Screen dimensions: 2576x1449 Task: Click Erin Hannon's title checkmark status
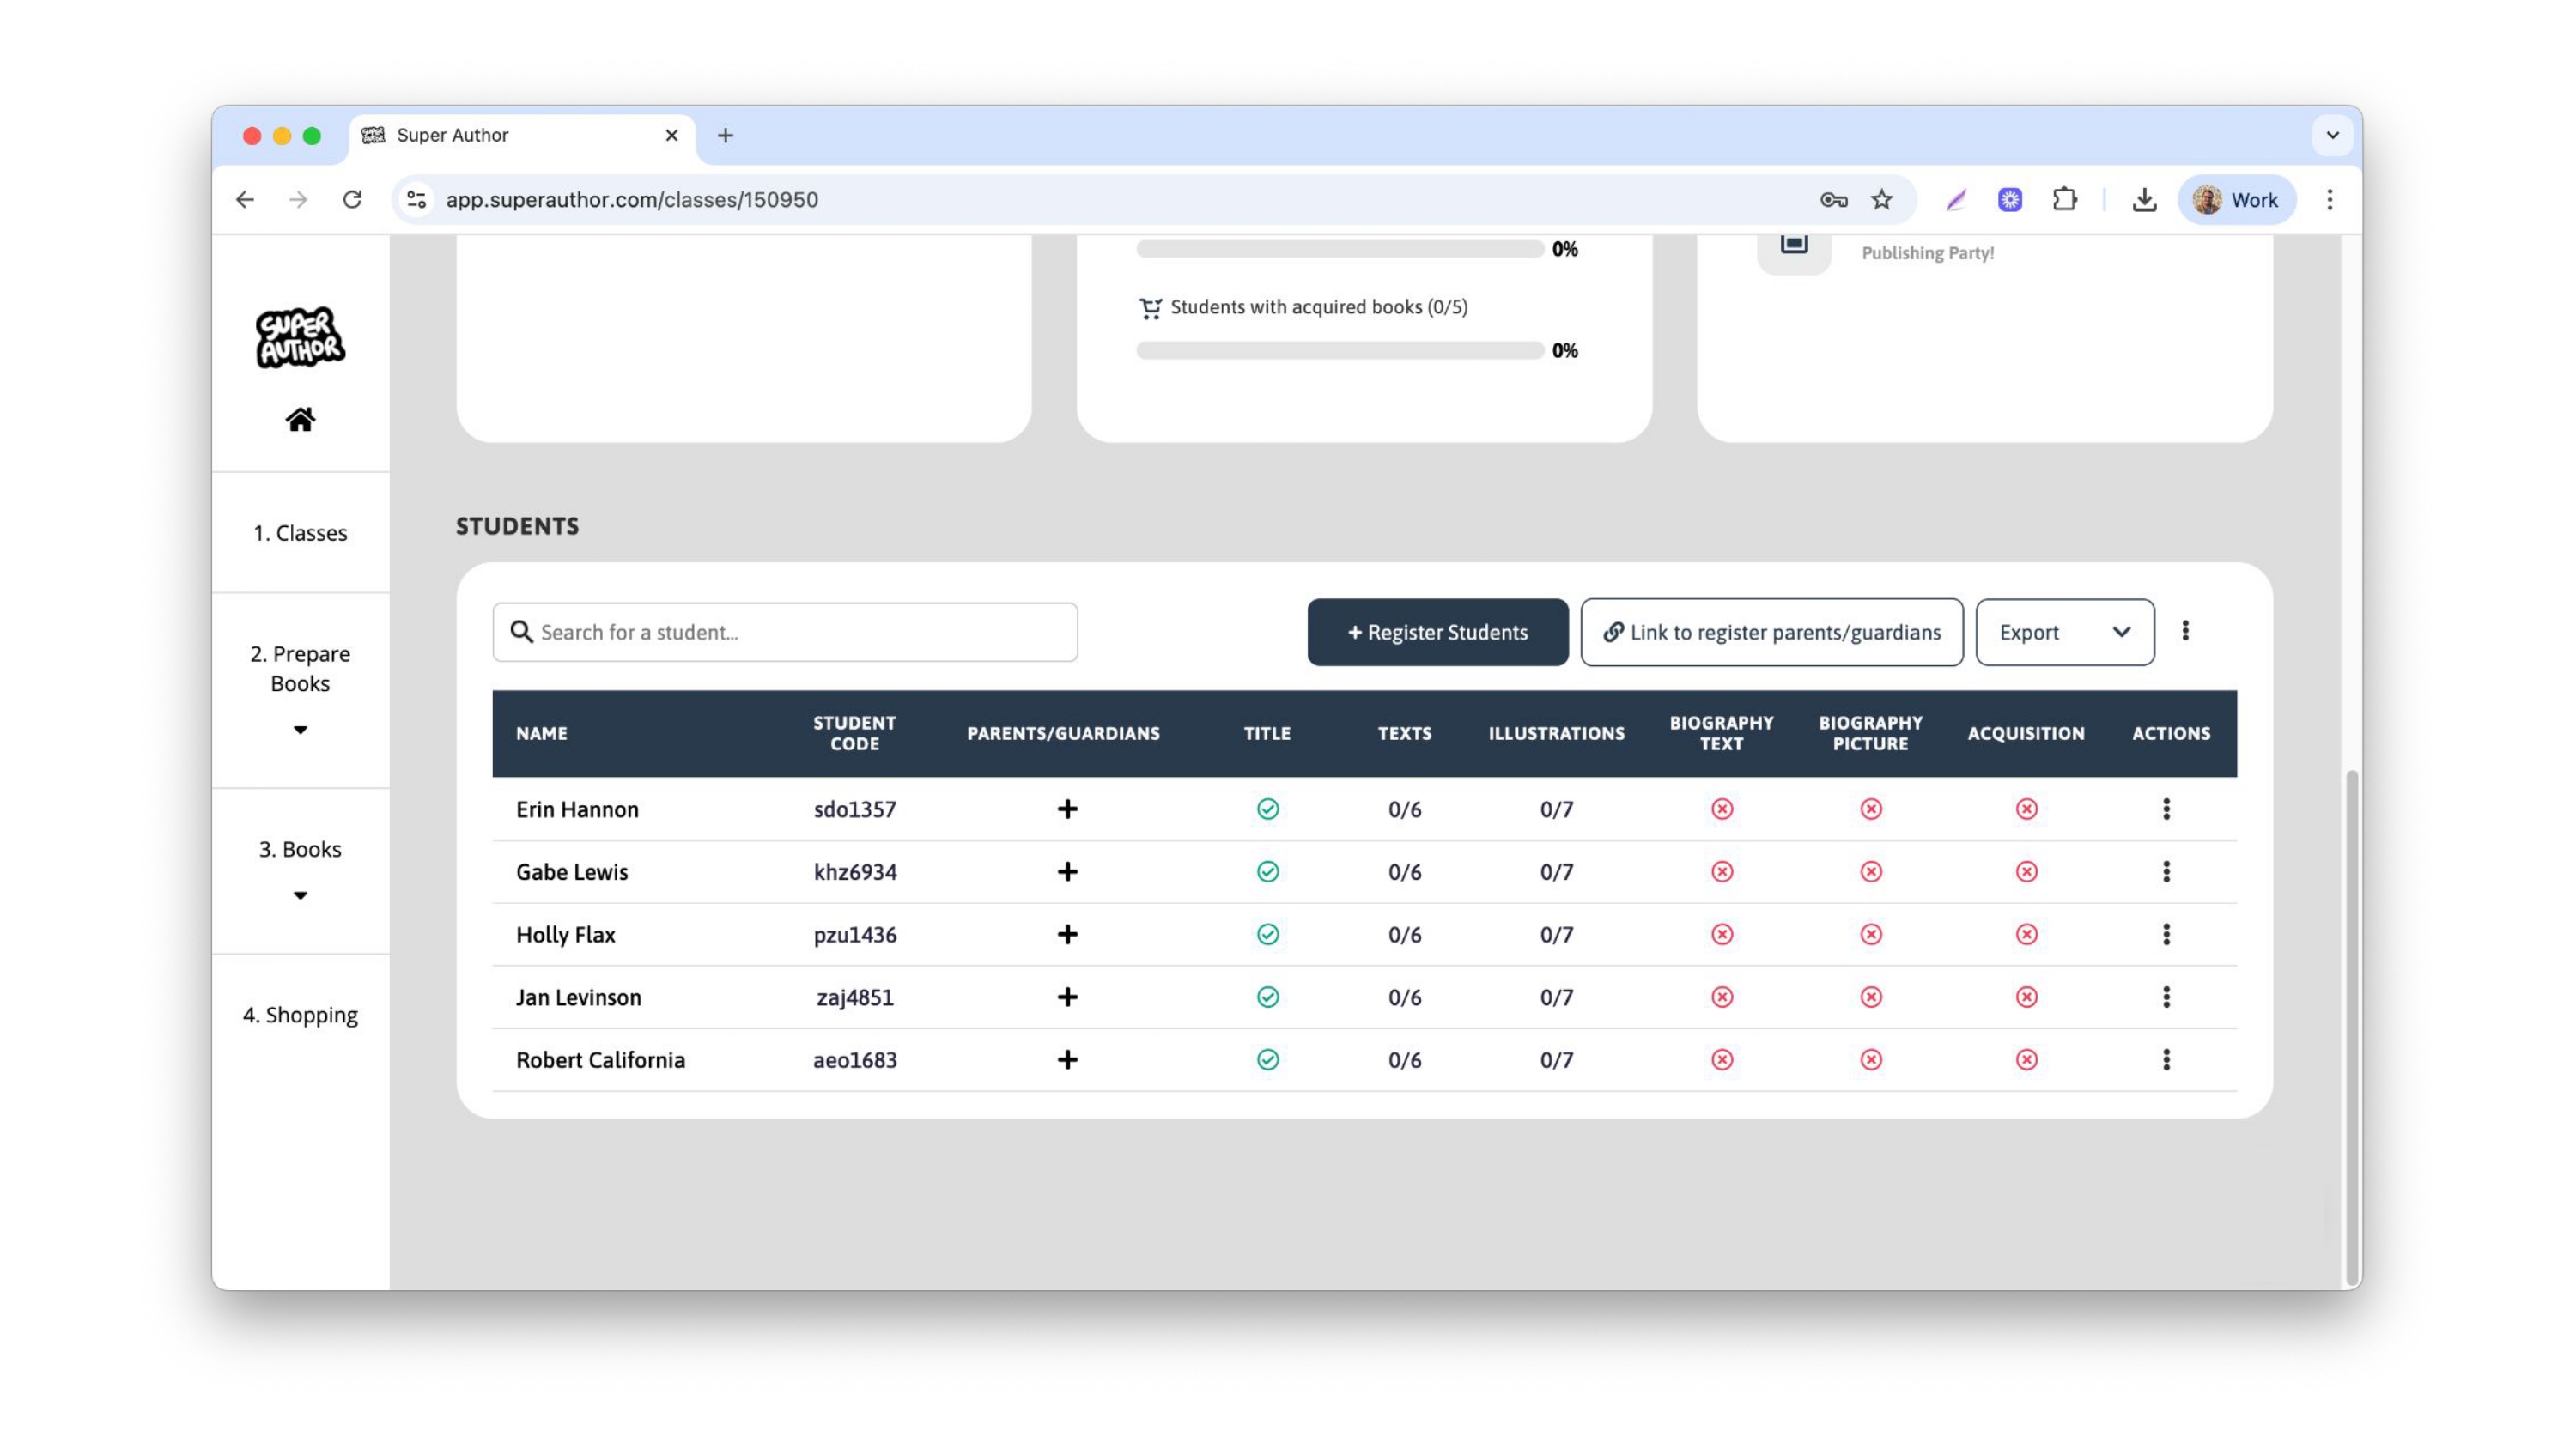pos(1267,809)
